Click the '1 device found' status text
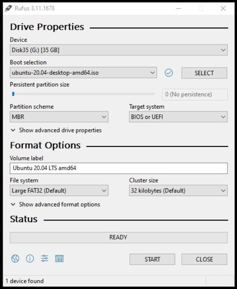The image size is (237, 289). 25,281
